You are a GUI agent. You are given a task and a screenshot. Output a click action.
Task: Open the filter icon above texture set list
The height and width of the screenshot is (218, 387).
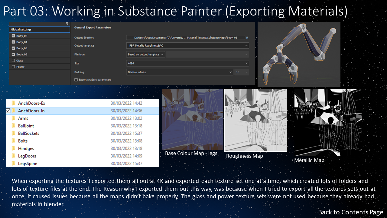coord(67,24)
